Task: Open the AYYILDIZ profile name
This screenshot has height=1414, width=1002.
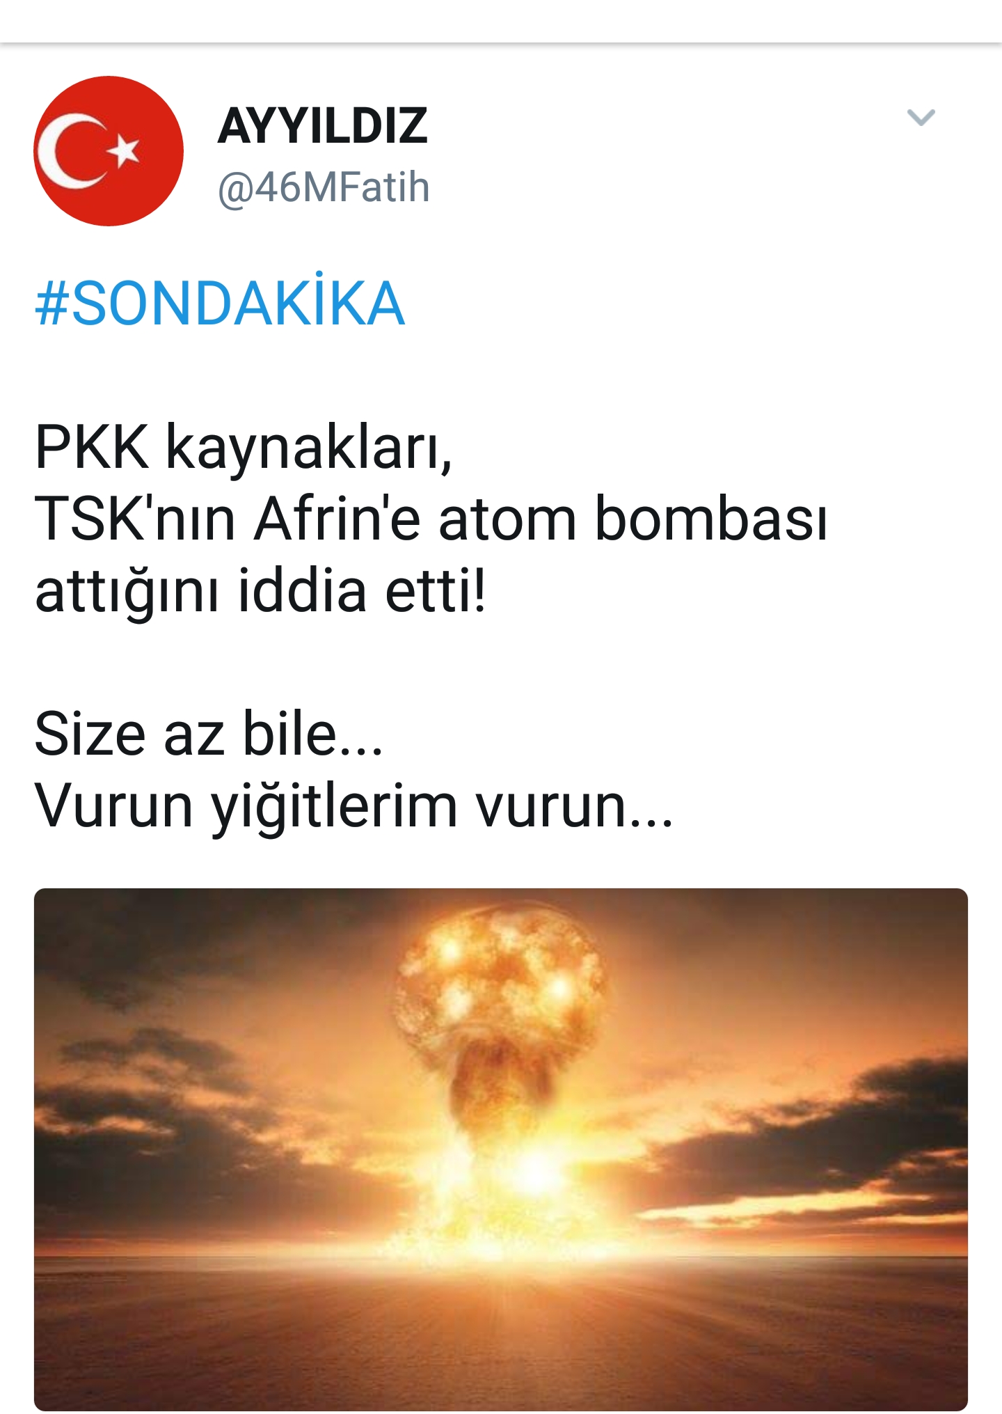Action: pos(323,126)
